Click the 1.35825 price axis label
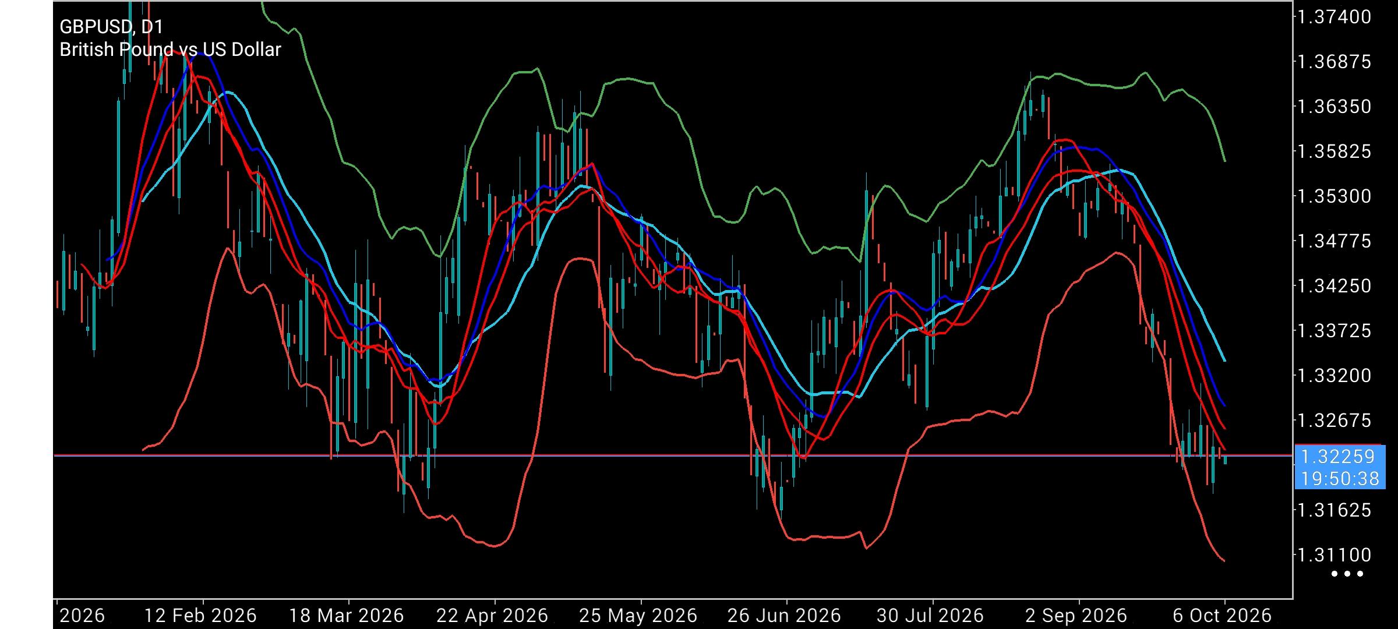The width and height of the screenshot is (1398, 629). (x=1335, y=151)
